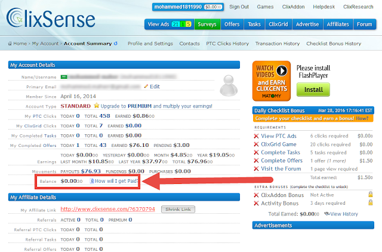Click red X next to ClixGrid Game
The height and width of the screenshot is (252, 382).
tap(256, 145)
